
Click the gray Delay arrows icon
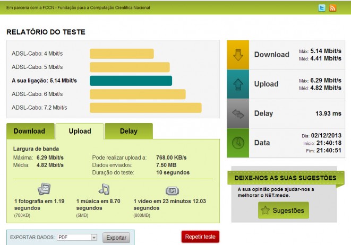238,113
